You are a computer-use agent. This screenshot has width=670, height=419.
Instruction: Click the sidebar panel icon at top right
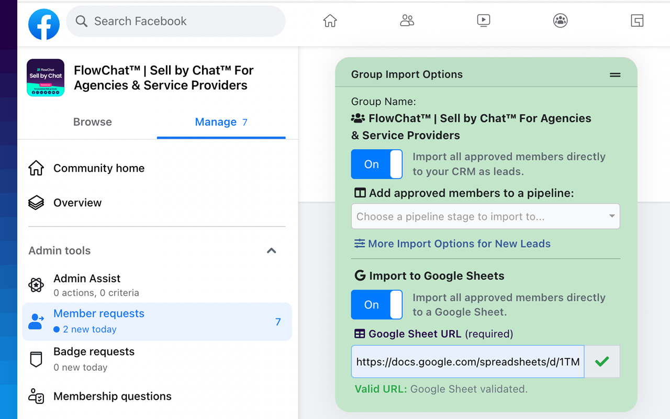637,20
